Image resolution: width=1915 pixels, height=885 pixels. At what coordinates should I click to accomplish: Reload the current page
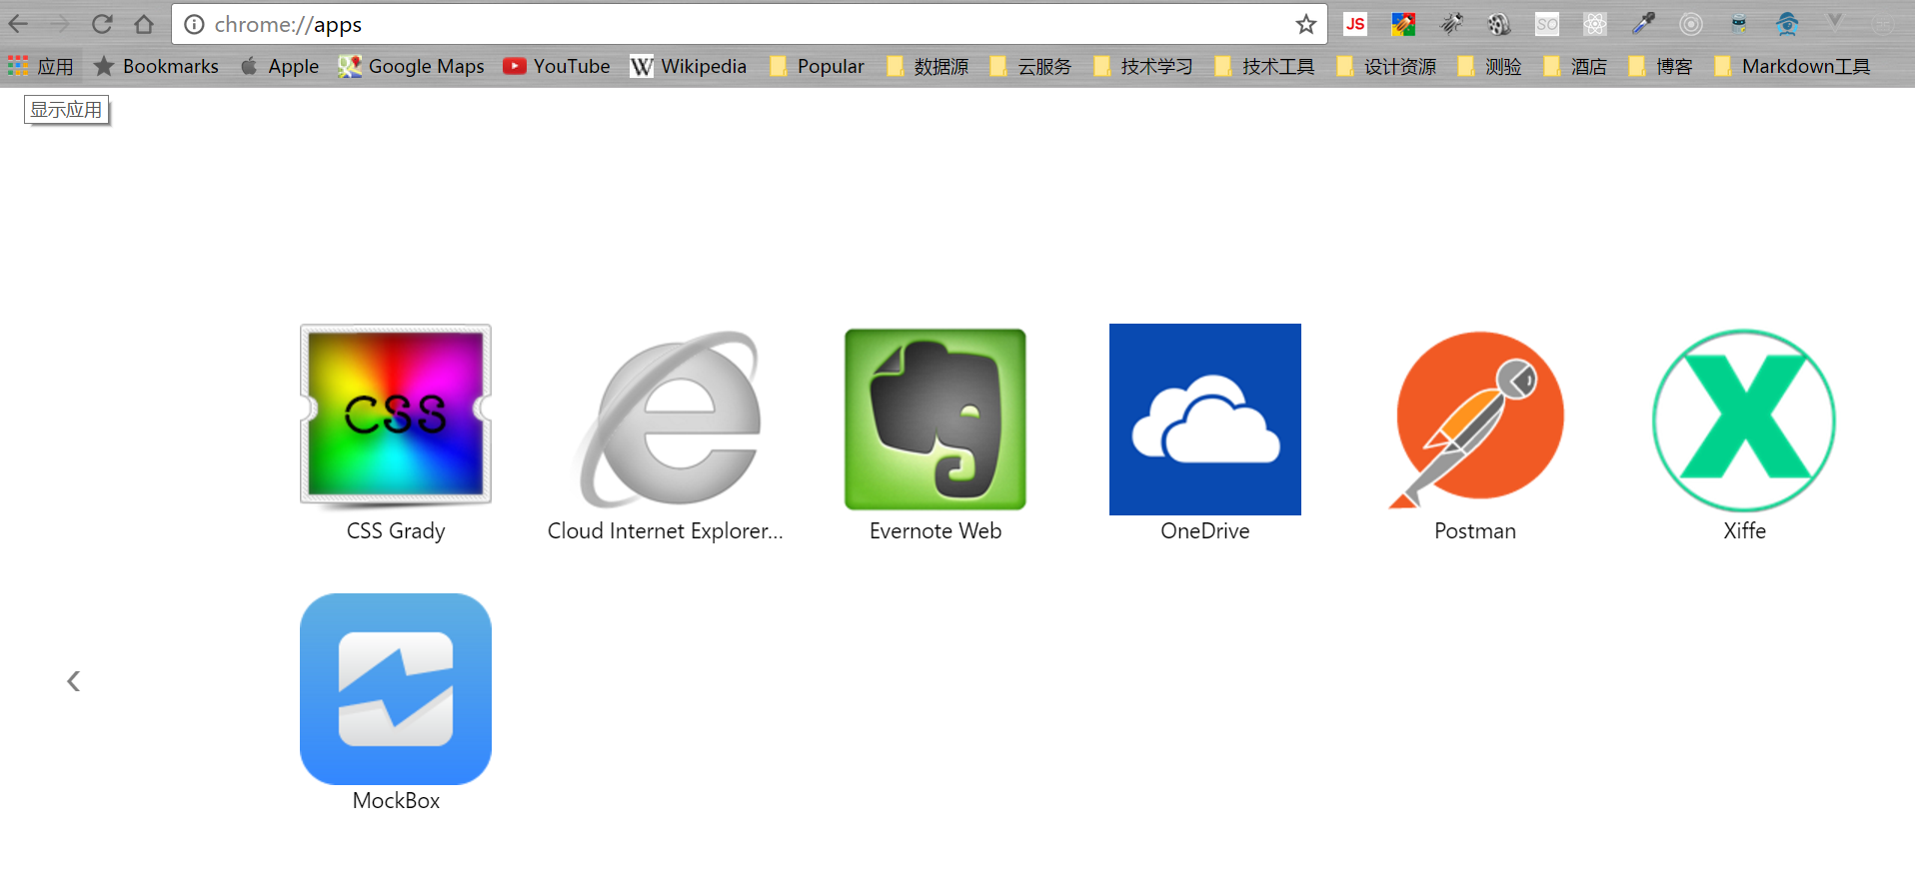102,24
